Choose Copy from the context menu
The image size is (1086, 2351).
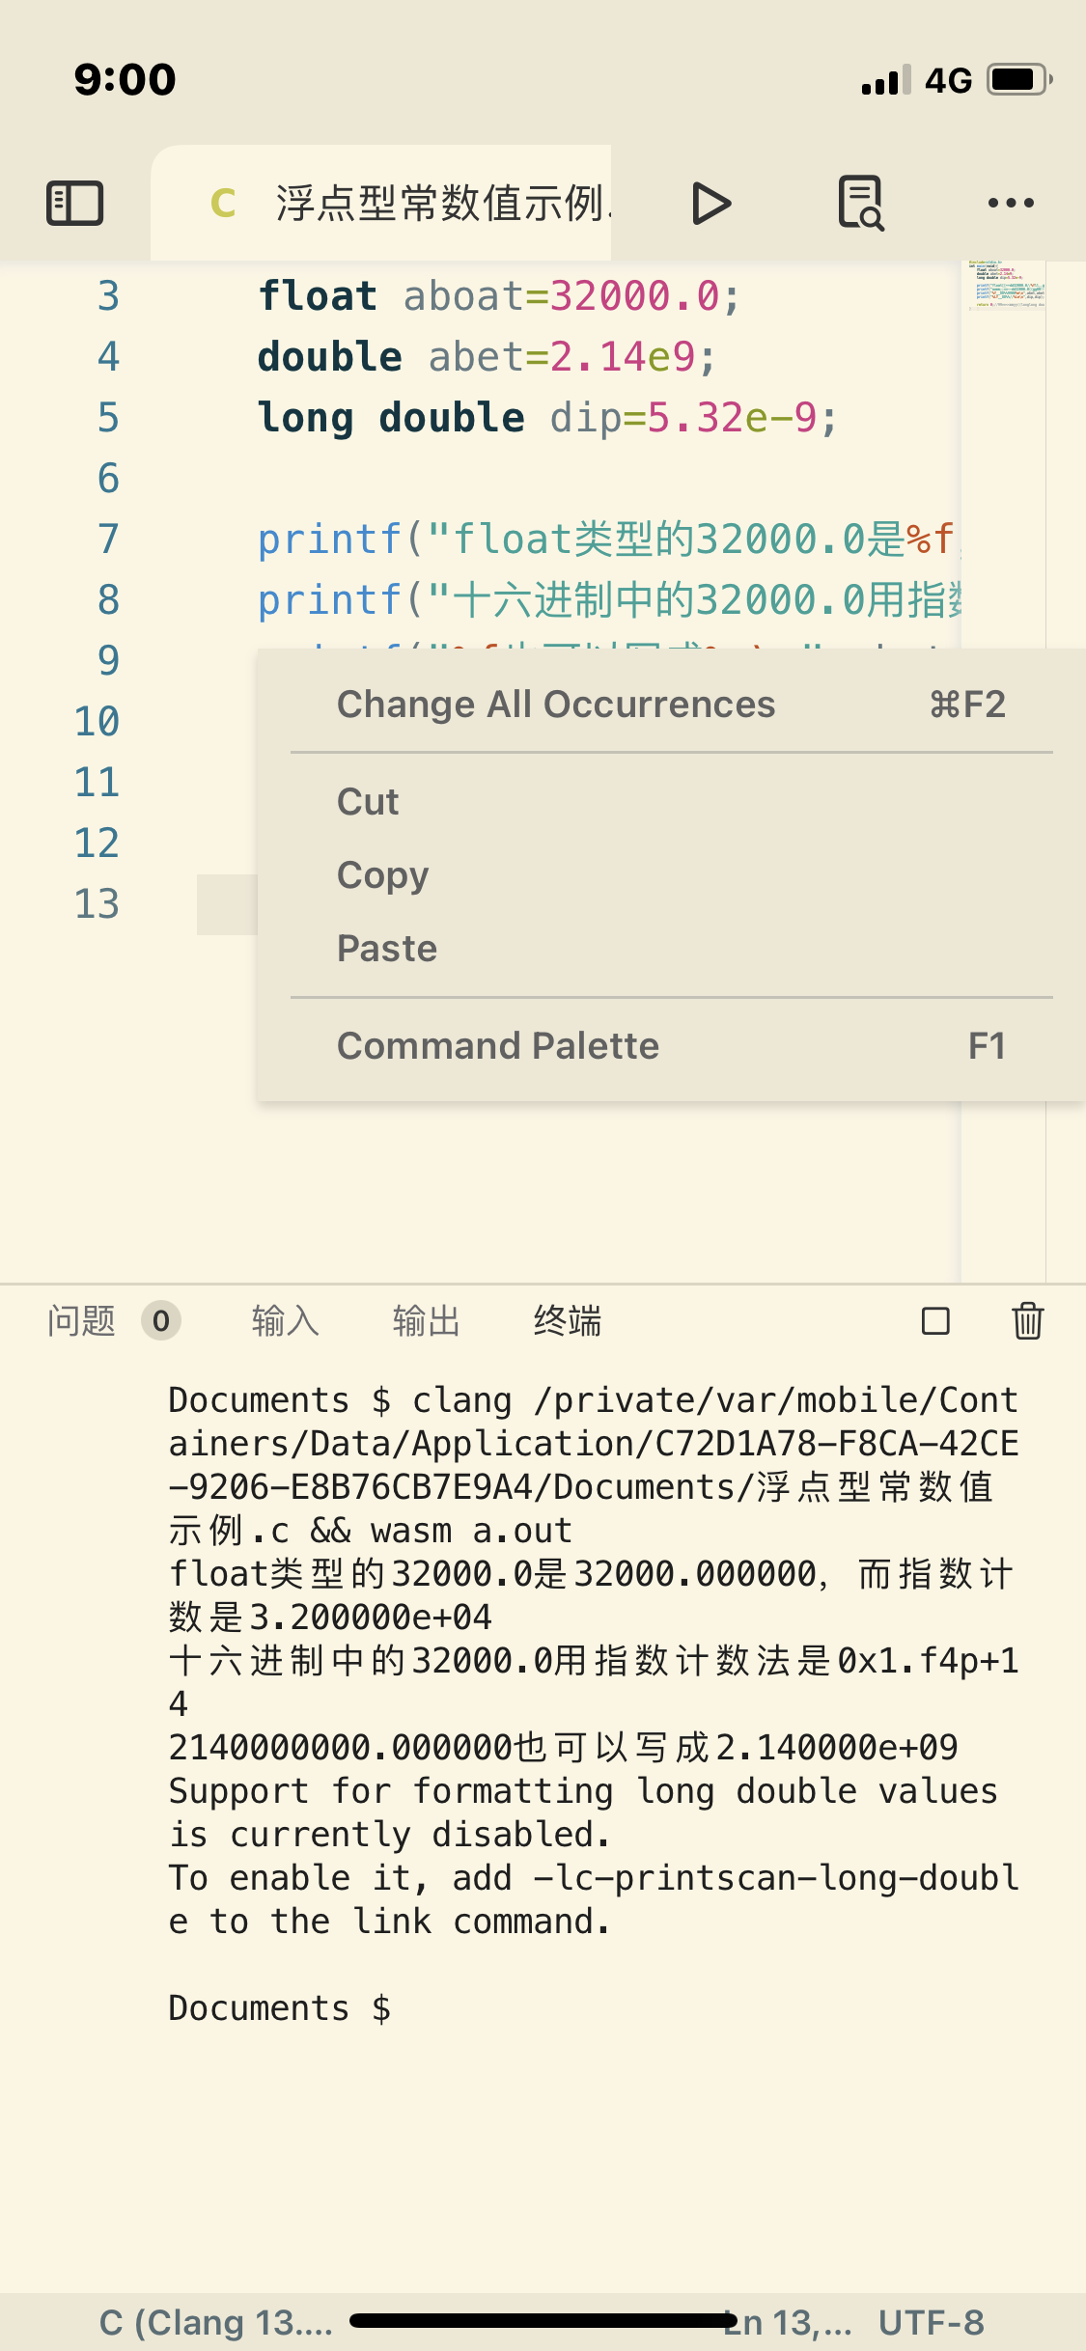coord(382,874)
